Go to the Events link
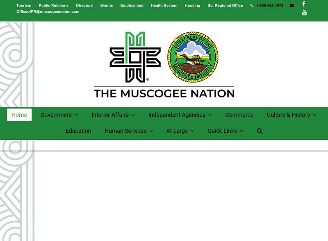Image resolution: width=328 pixels, height=241 pixels. (x=107, y=5)
